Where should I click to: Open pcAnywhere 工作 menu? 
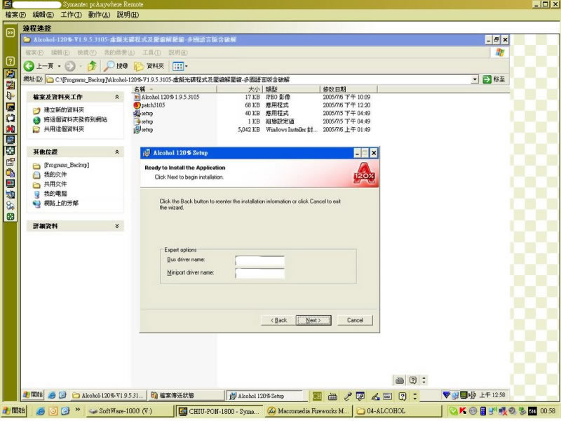point(71,15)
